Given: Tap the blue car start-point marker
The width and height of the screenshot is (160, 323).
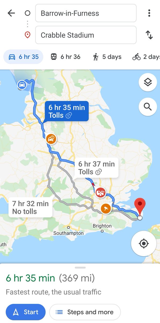Looking at the screenshot, I should pyautogui.click(x=22, y=85).
